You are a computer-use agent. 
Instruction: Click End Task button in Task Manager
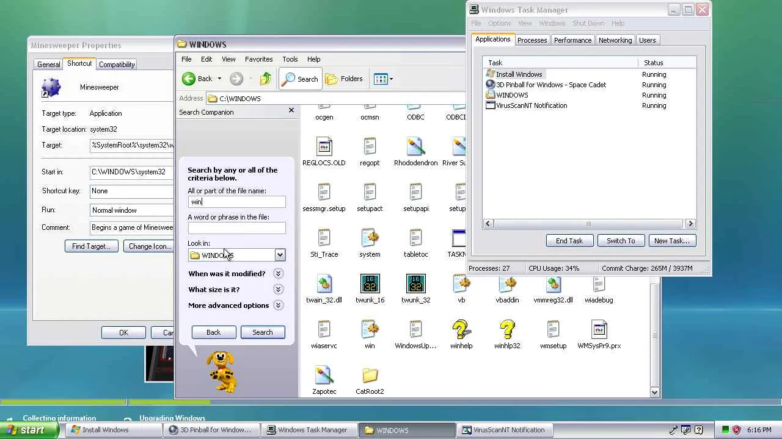[x=569, y=241]
